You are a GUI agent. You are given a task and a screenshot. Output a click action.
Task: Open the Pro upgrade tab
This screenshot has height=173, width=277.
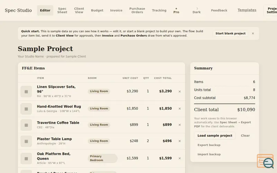tap(176, 10)
